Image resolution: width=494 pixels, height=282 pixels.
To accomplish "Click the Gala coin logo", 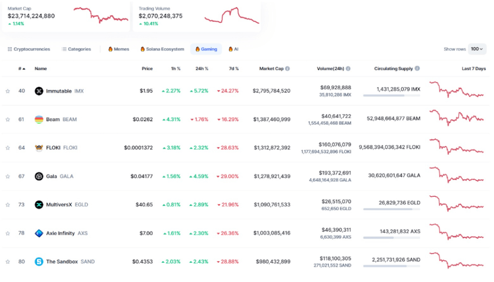I will click(39, 177).
